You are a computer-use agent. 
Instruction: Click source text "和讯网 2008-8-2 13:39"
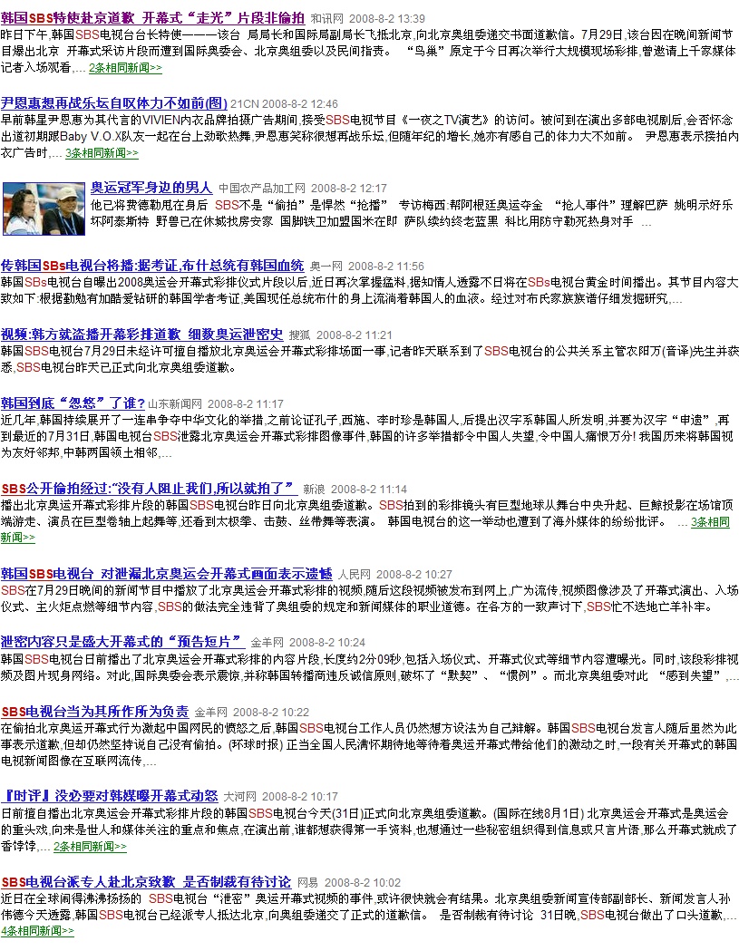(x=367, y=19)
